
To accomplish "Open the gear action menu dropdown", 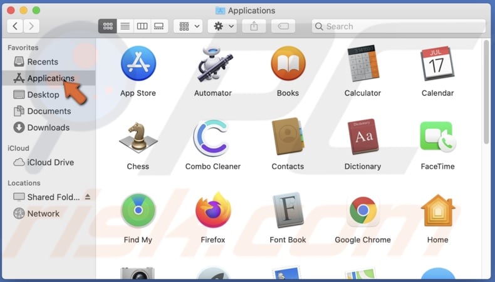I will (x=224, y=26).
